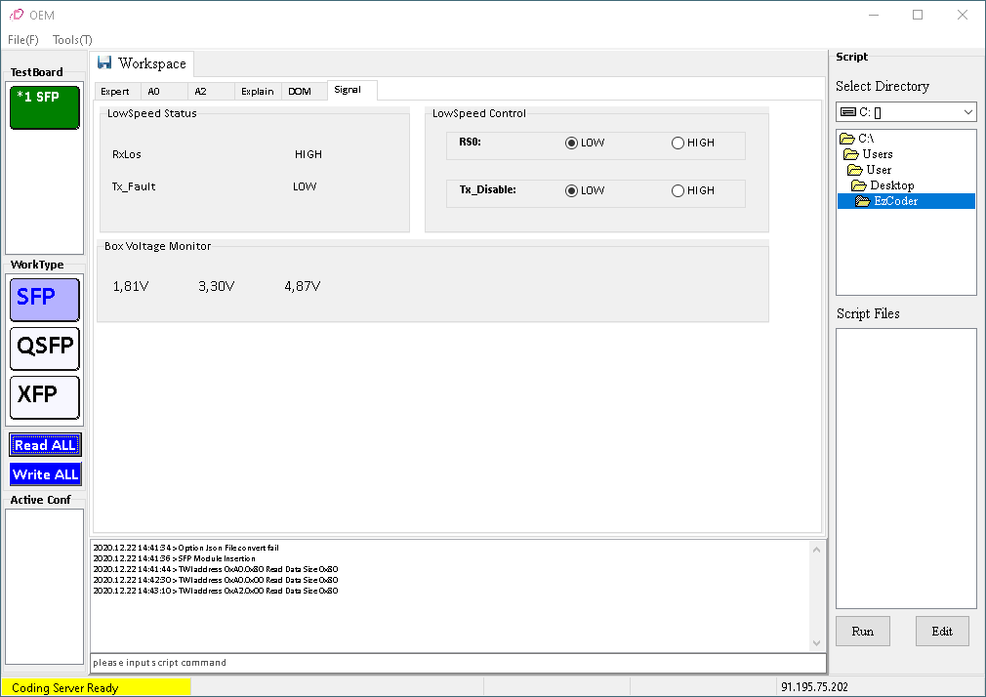Open the File menu
The width and height of the screenshot is (986, 697).
click(23, 40)
